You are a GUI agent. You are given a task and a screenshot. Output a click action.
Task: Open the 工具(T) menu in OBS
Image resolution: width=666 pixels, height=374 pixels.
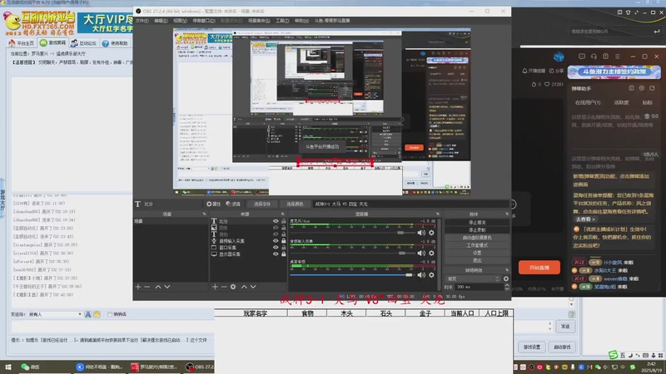(x=282, y=21)
